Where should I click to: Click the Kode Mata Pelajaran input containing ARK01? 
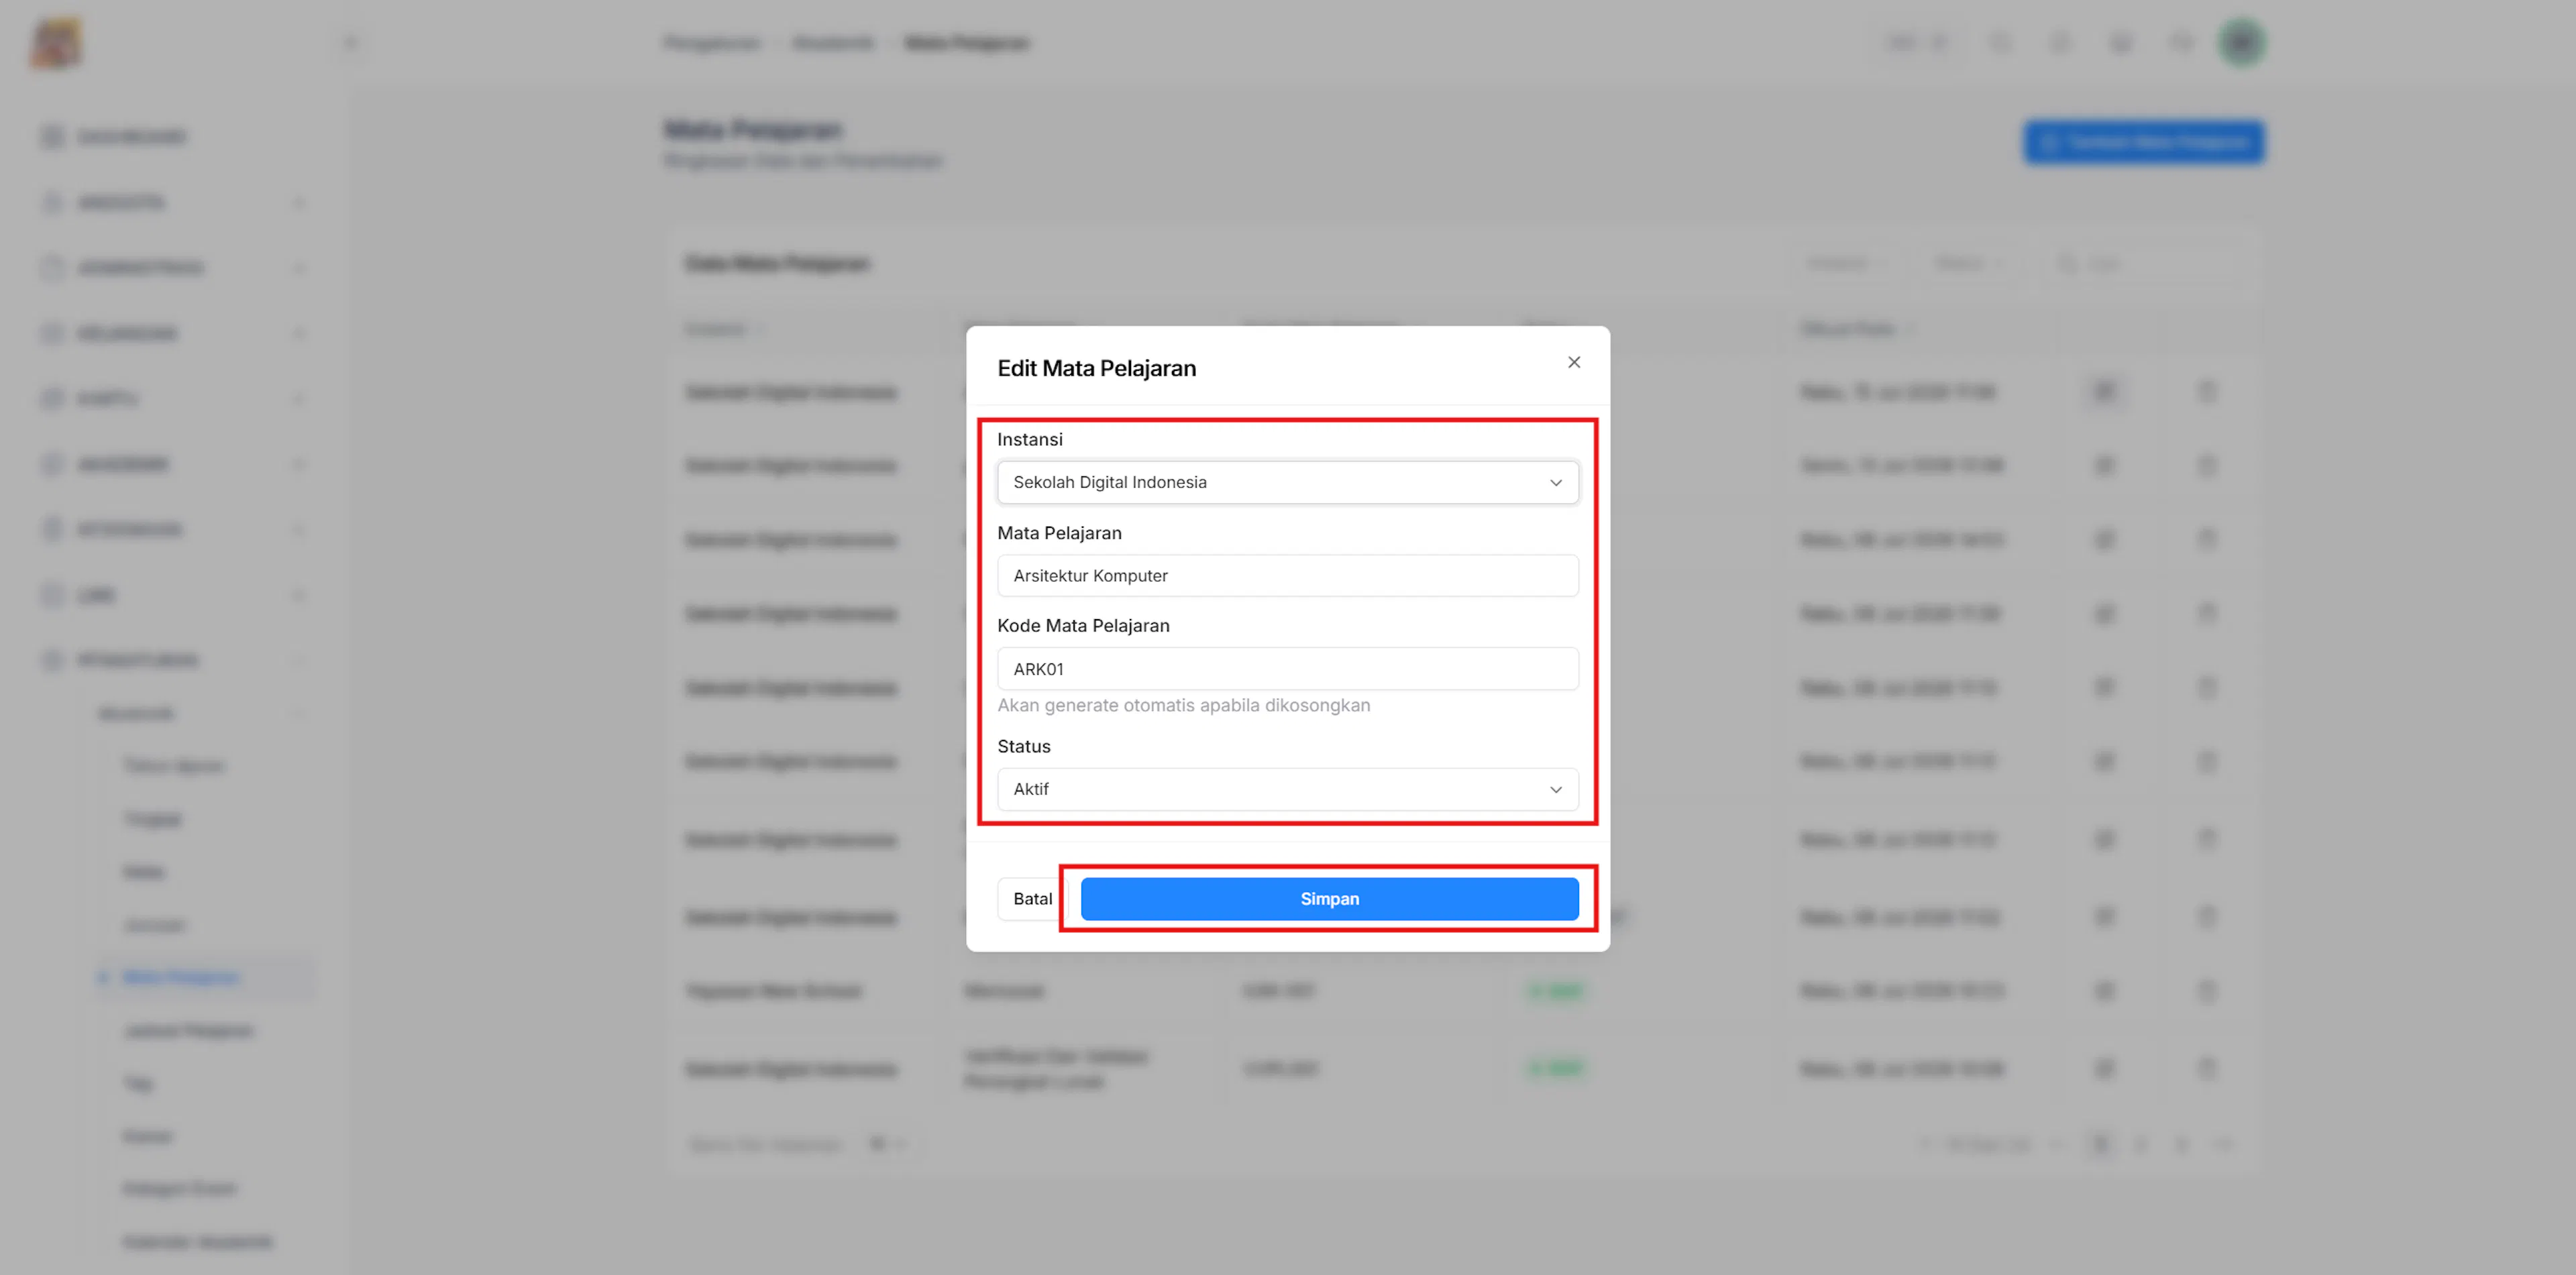point(1287,669)
